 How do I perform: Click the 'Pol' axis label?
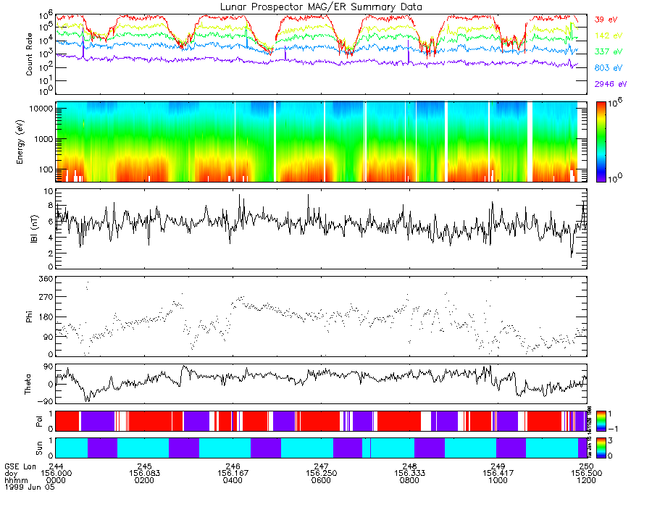point(38,422)
